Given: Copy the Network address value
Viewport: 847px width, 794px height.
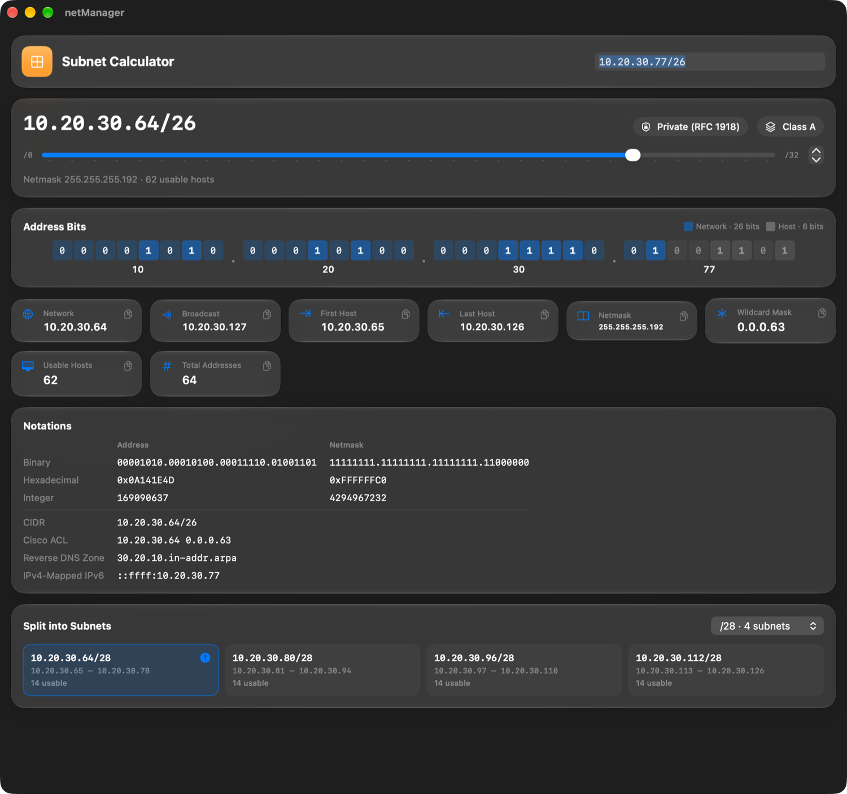Looking at the screenshot, I should pos(128,314).
